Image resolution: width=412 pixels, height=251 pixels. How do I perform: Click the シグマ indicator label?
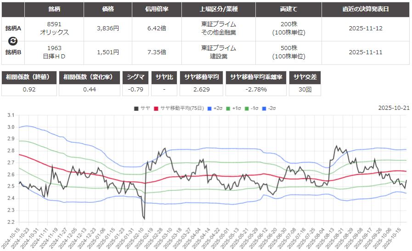click(136, 77)
